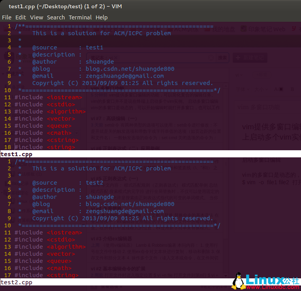
Task: Open the Search menu
Action: pos(56,17)
